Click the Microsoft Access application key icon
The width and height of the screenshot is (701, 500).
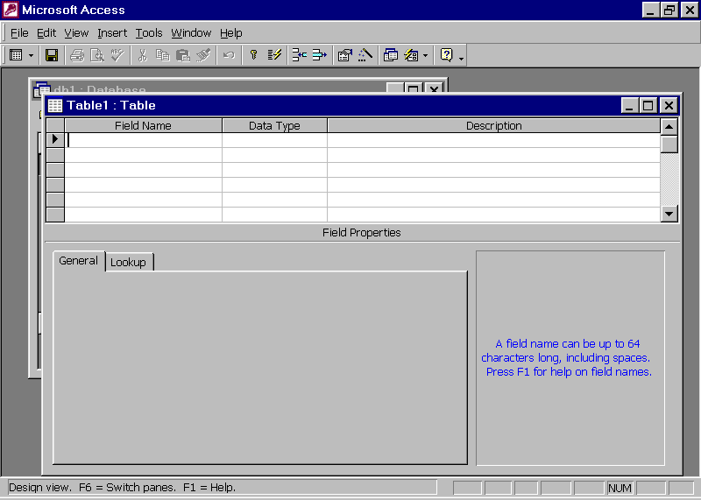click(x=11, y=10)
